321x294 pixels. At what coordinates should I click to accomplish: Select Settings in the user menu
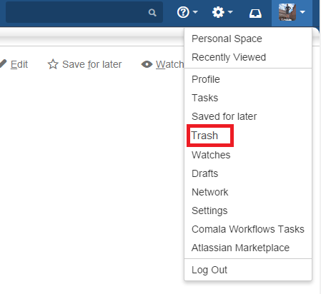(248, 211)
